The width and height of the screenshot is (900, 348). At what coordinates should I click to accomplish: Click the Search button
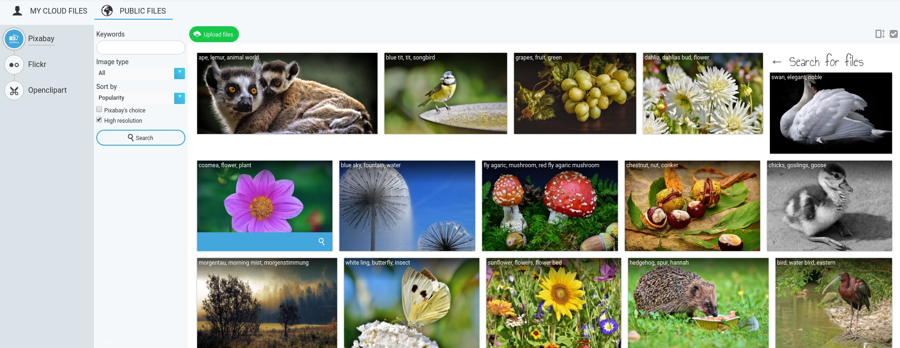coord(140,138)
